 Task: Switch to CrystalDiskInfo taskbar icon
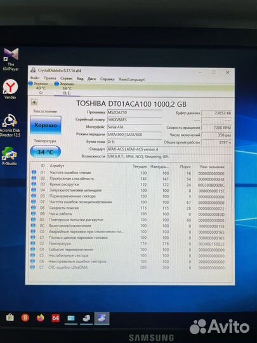tap(102, 318)
